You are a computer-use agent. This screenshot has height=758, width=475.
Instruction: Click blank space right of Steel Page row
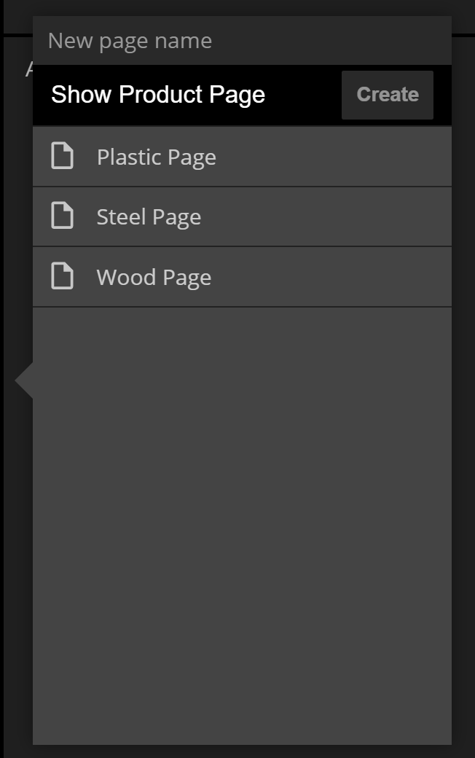point(335,216)
